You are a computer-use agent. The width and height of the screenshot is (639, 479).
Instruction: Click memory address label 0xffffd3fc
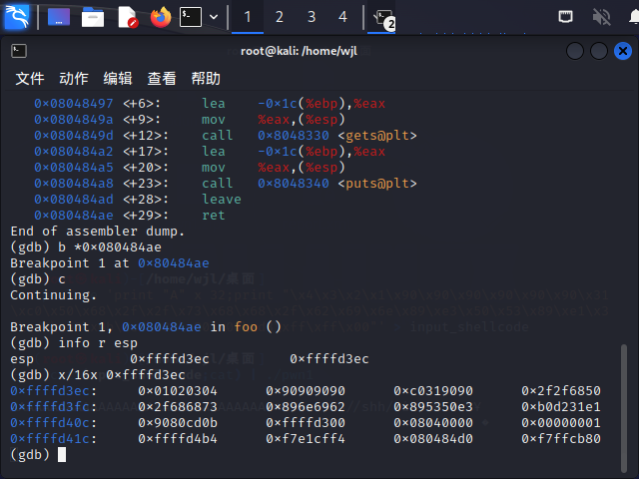(50, 407)
